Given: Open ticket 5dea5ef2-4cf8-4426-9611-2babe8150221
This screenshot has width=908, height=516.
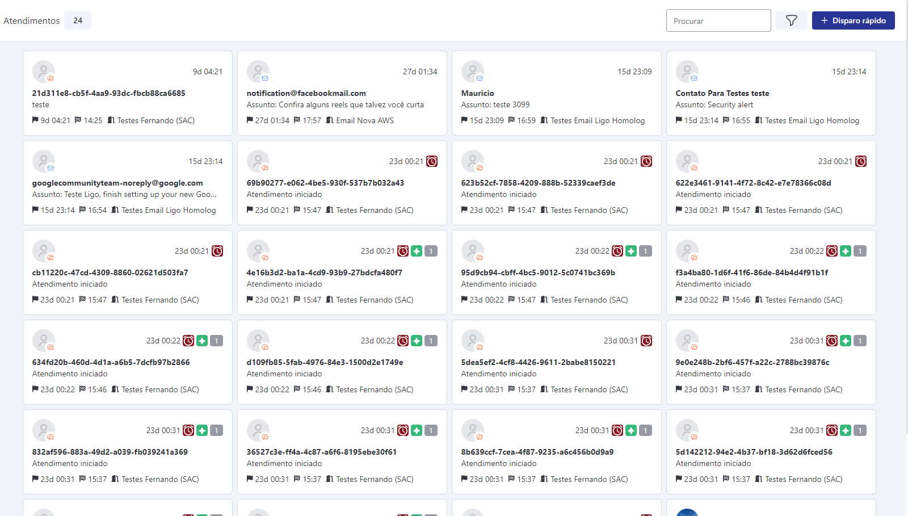Looking at the screenshot, I should point(539,362).
